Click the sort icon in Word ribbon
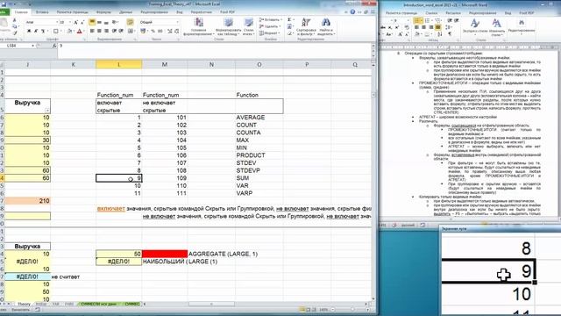The image size is (561, 316). pos(440,34)
